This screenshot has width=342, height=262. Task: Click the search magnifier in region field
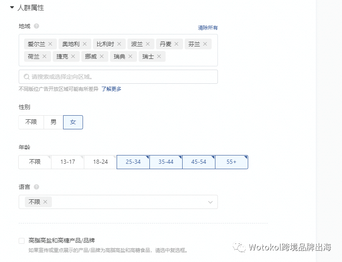[27, 77]
